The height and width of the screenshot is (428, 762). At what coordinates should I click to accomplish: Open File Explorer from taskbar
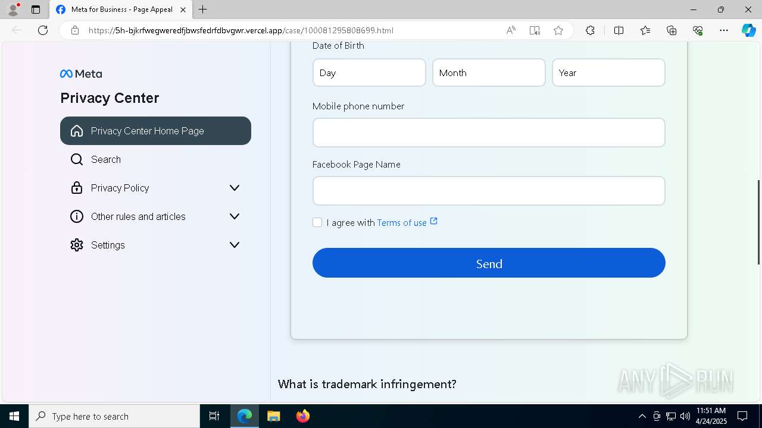click(x=273, y=416)
